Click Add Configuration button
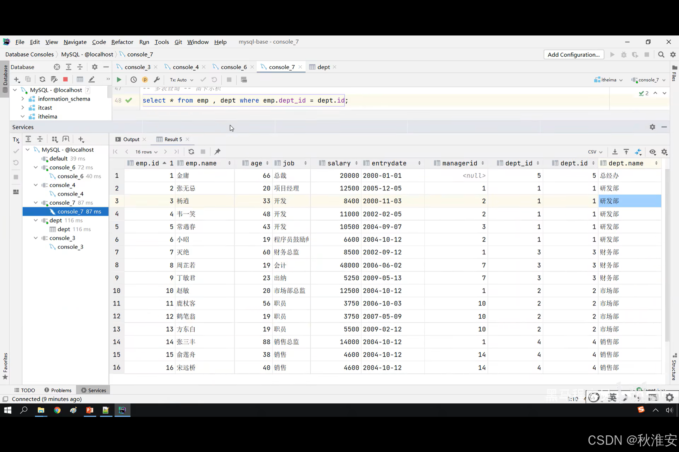This screenshot has height=452, width=679. pos(573,55)
